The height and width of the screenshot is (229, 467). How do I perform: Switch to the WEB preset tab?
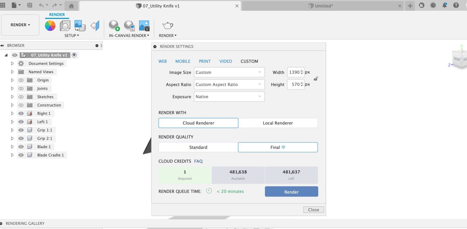pos(162,61)
